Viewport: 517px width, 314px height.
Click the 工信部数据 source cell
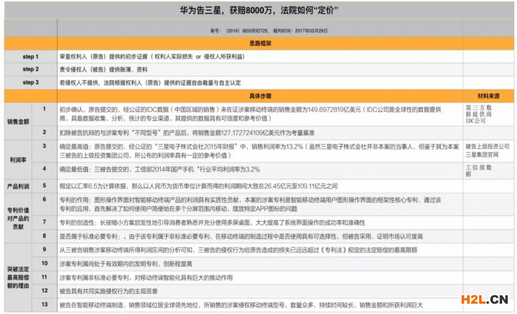[x=480, y=171]
